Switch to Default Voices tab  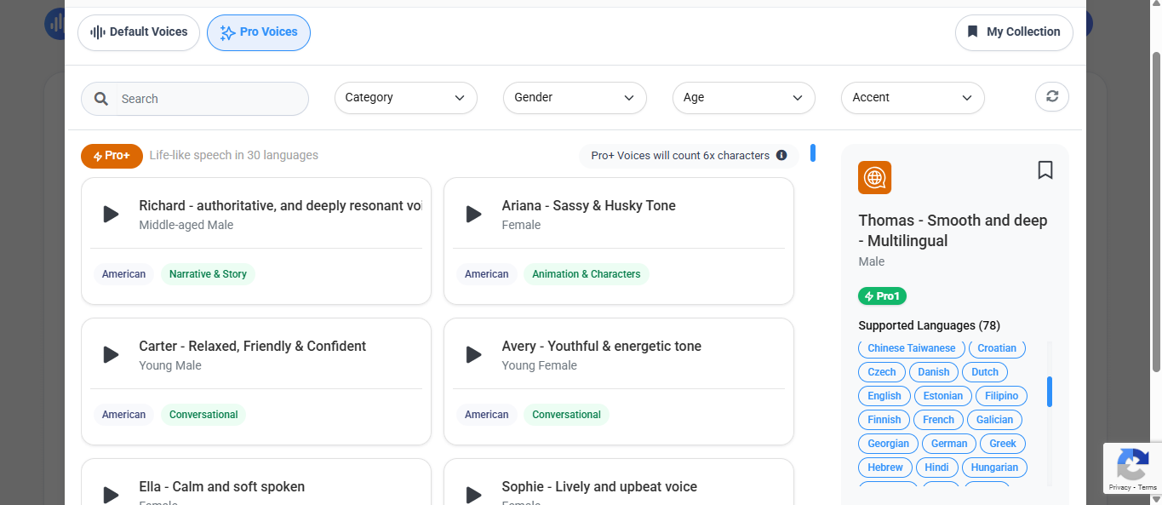tap(139, 32)
